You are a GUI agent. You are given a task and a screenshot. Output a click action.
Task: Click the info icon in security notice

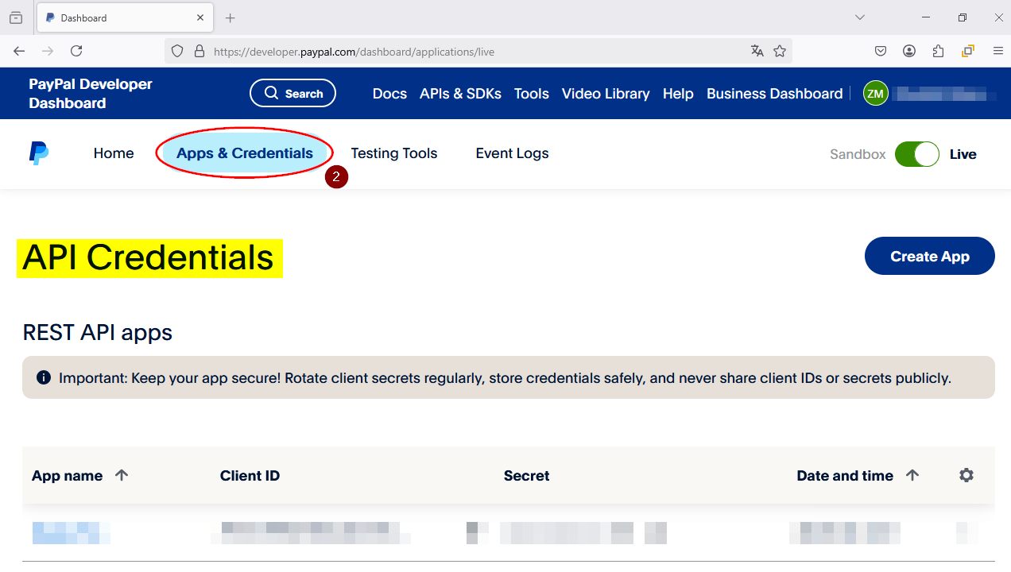[44, 377]
